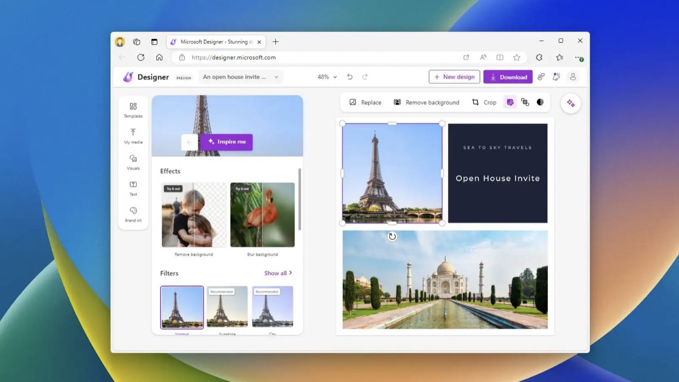The width and height of the screenshot is (679, 382).
Task: Click the Download button
Action: (x=508, y=77)
